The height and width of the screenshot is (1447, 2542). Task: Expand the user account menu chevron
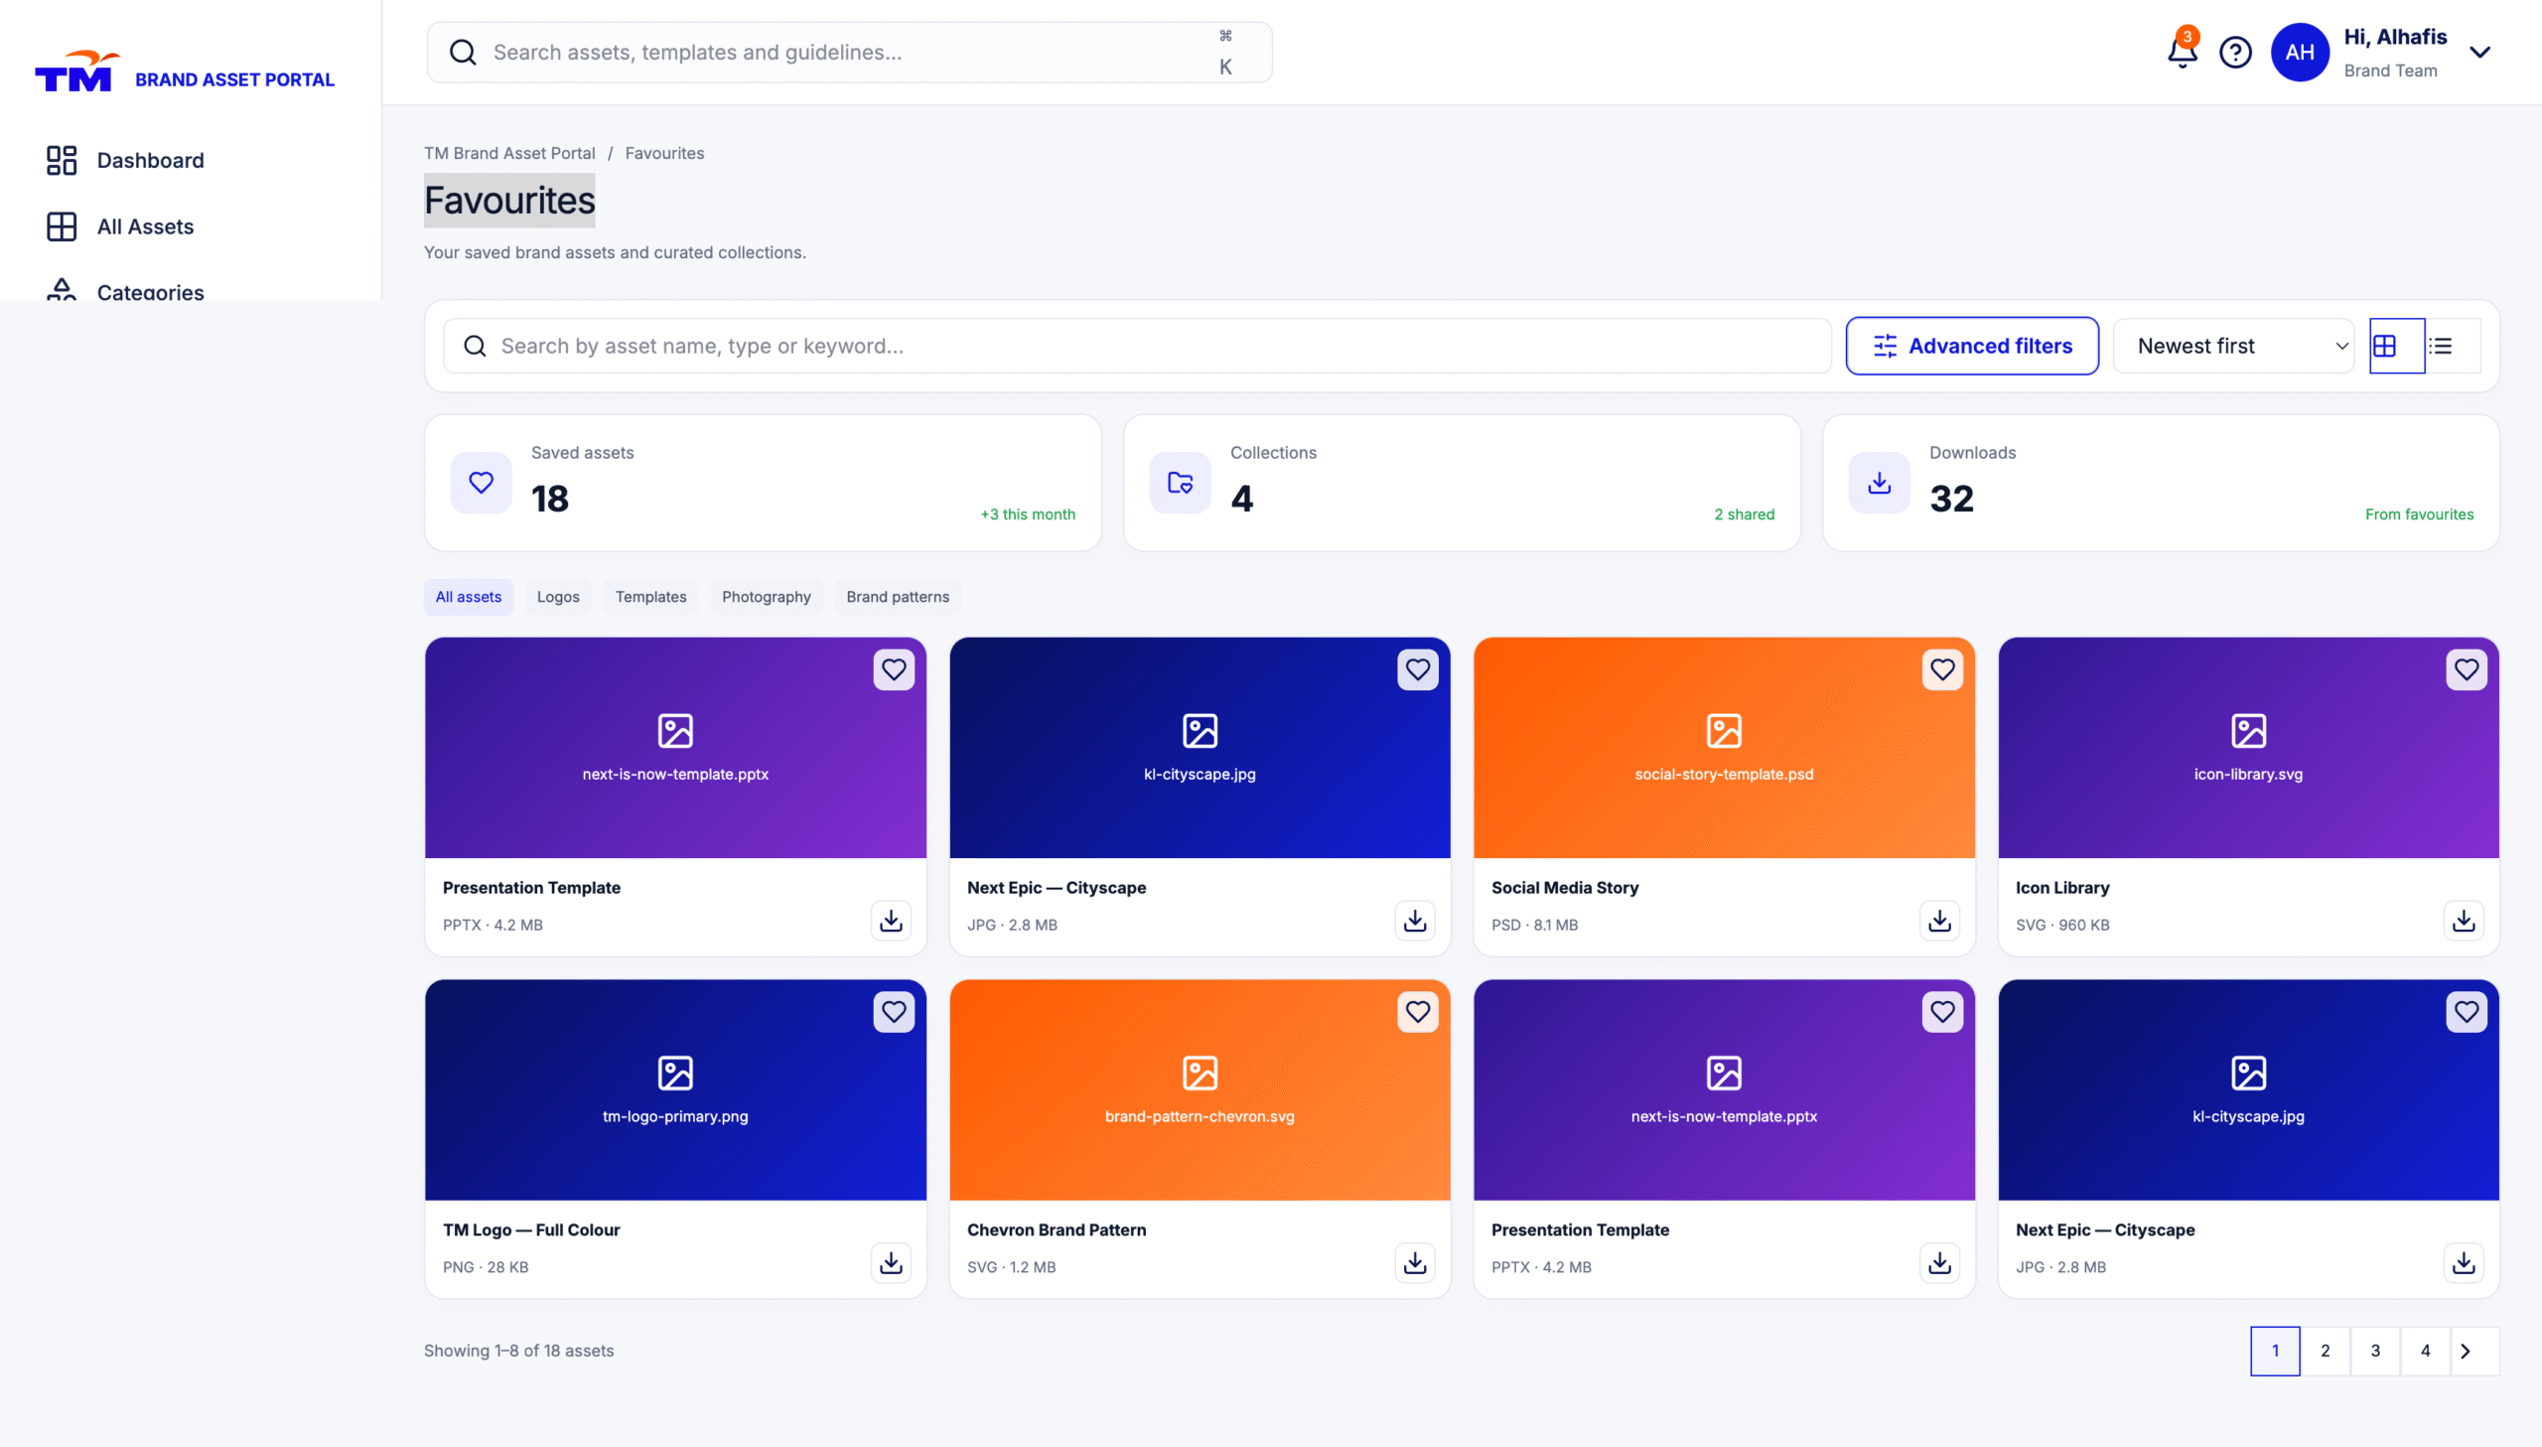pyautogui.click(x=2479, y=52)
